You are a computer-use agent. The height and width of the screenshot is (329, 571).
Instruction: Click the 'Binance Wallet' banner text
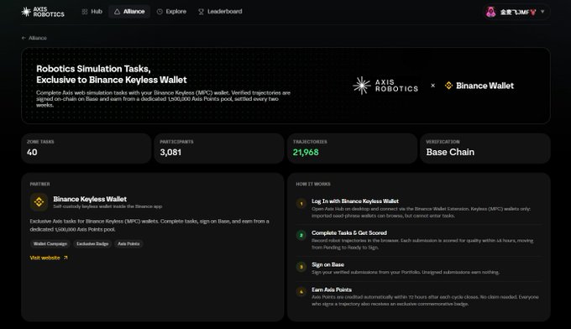point(485,86)
